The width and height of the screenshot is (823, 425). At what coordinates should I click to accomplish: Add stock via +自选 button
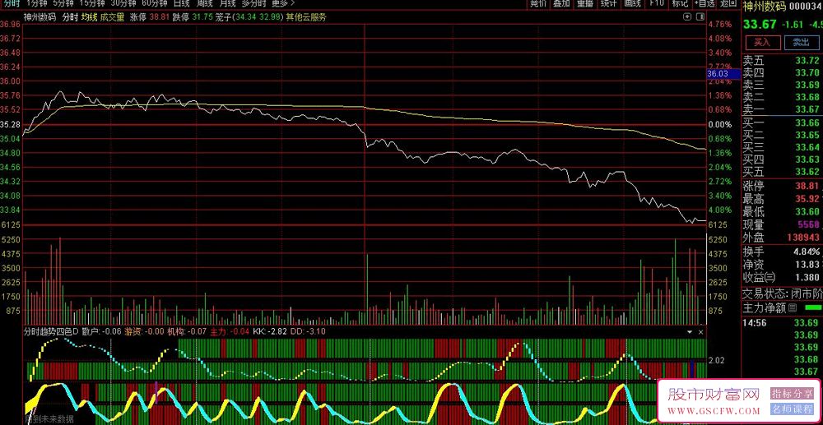[x=704, y=3]
